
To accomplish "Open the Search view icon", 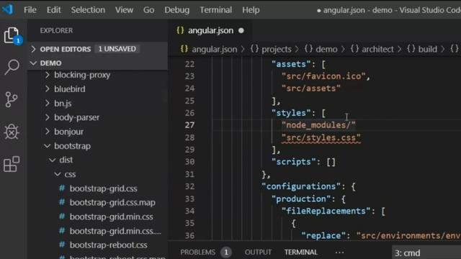I will (x=12, y=67).
